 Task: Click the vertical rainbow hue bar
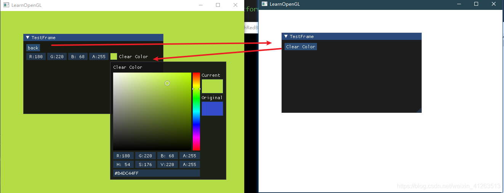click(196, 111)
